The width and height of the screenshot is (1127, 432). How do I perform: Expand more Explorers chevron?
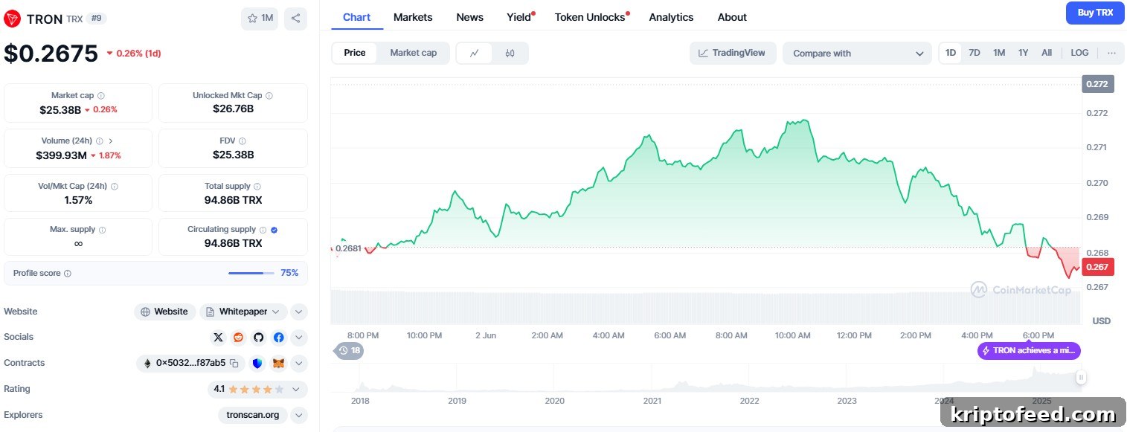pos(298,415)
